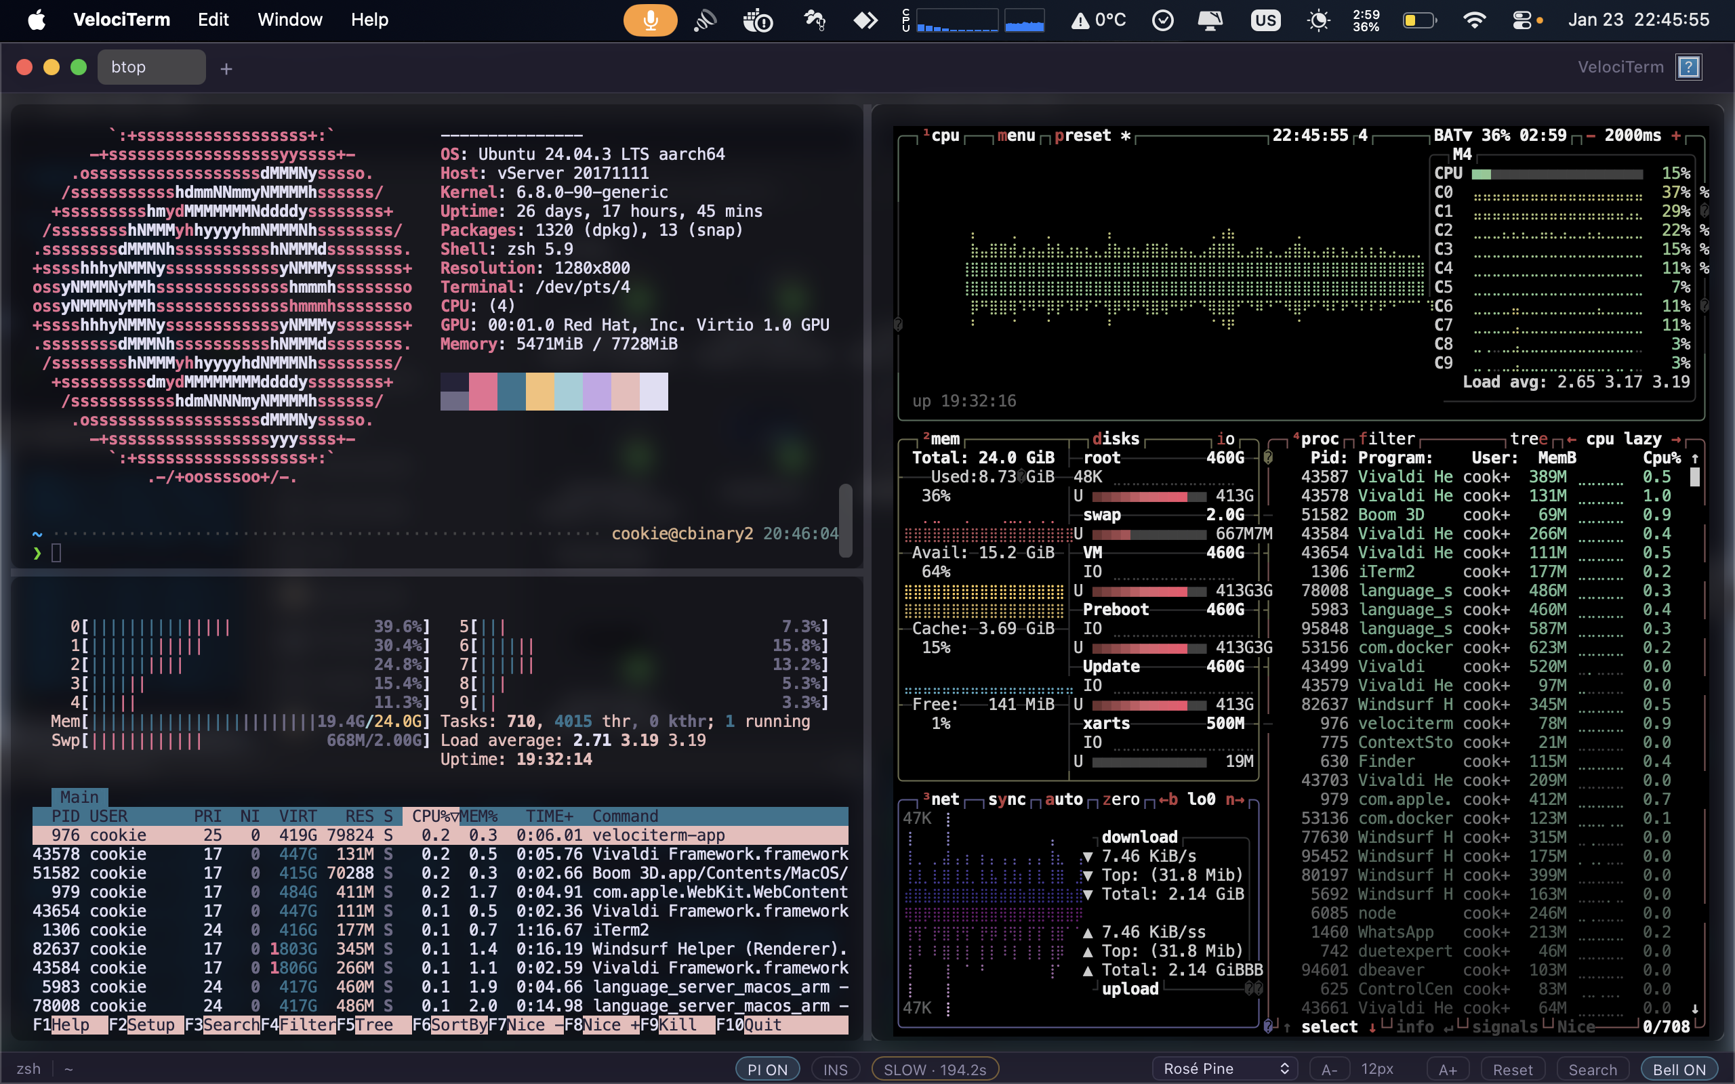Select the btop tab
Viewport: 1735px width, 1084px height.
point(150,67)
